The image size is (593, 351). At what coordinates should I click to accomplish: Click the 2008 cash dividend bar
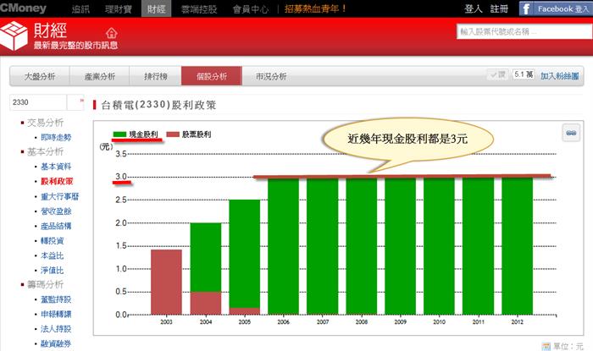pyautogui.click(x=362, y=245)
